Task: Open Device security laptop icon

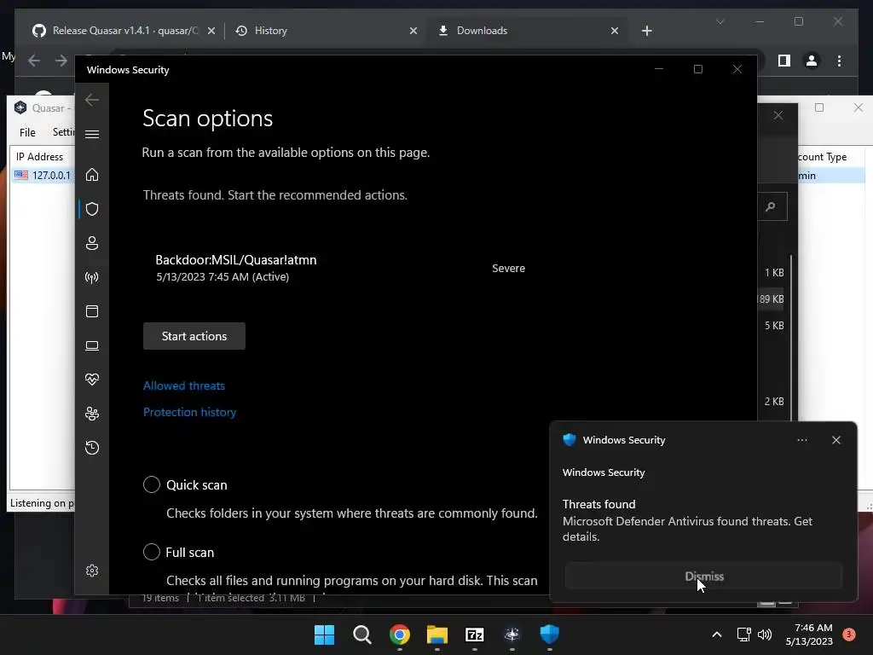Action: [x=92, y=346]
